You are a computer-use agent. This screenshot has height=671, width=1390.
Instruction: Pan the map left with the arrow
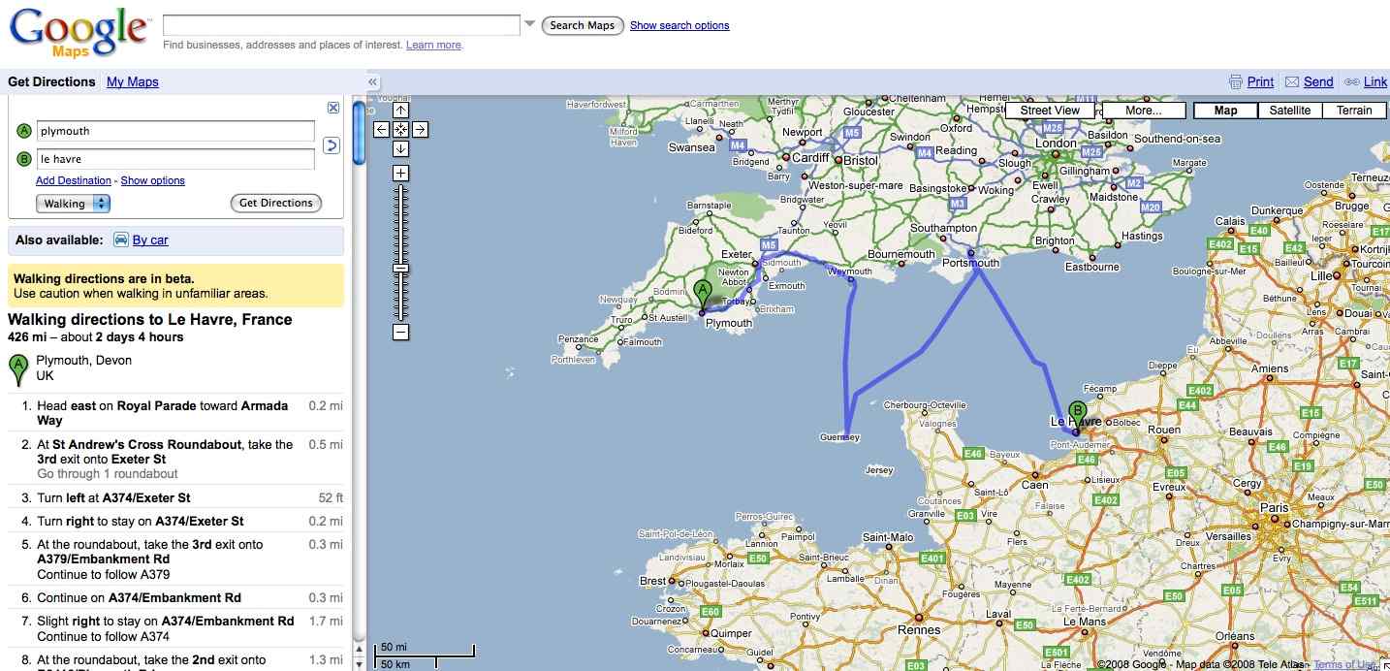tap(381, 129)
